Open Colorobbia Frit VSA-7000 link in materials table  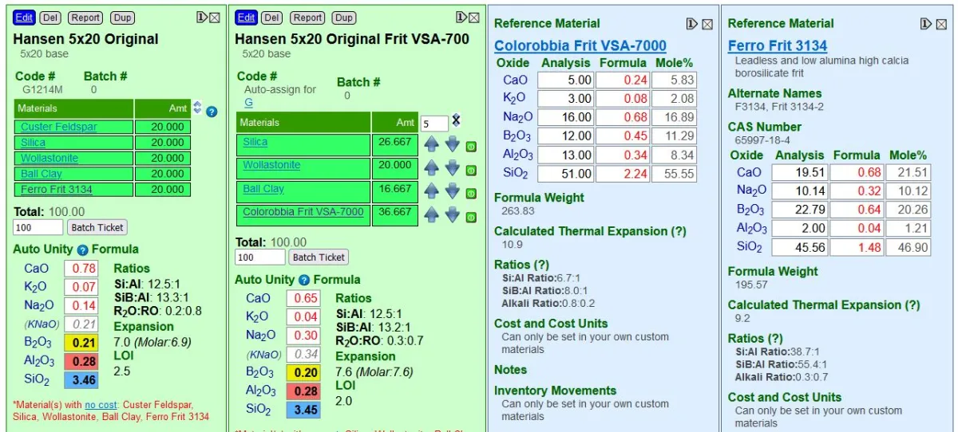point(303,212)
